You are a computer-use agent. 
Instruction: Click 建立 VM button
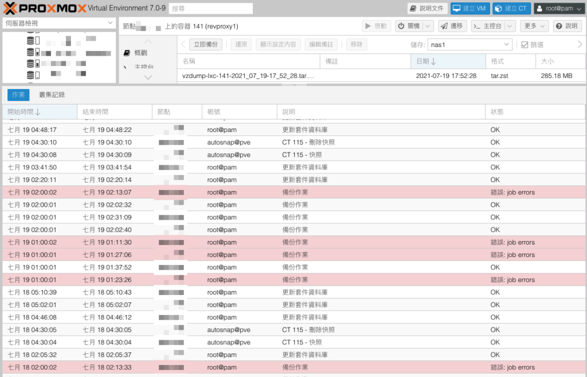[470, 8]
